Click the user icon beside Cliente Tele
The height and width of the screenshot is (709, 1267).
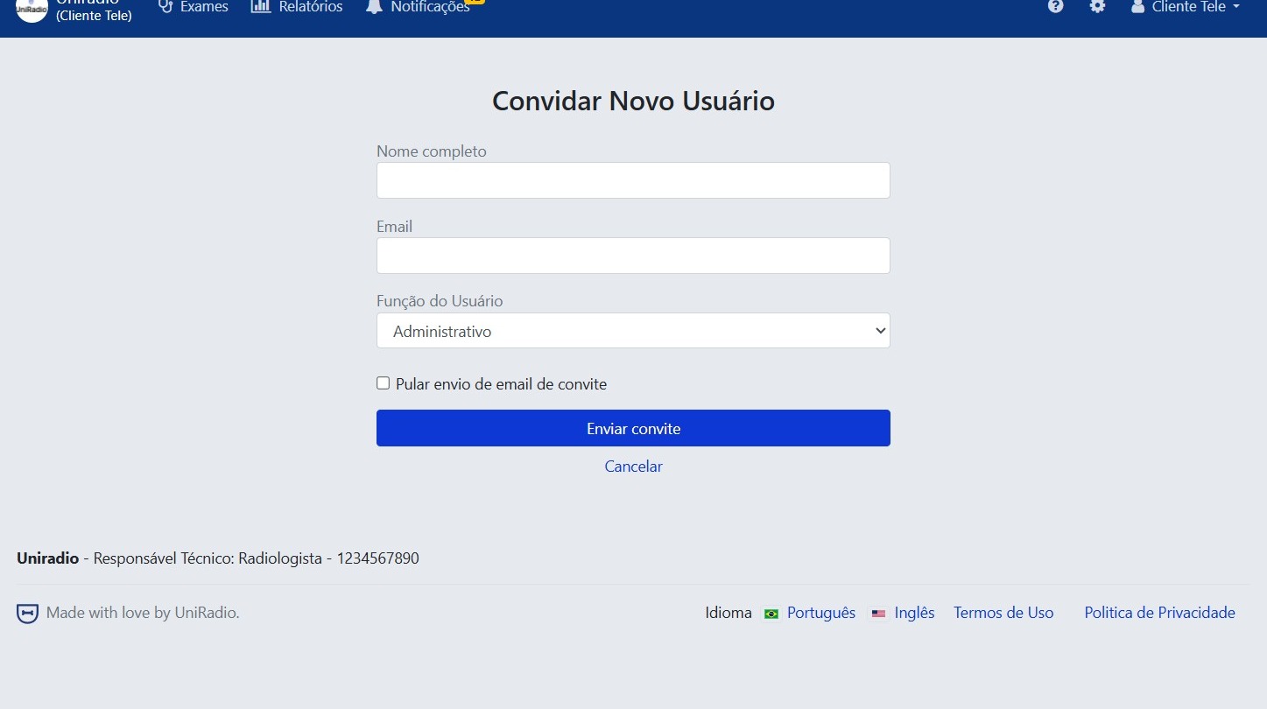pyautogui.click(x=1137, y=7)
